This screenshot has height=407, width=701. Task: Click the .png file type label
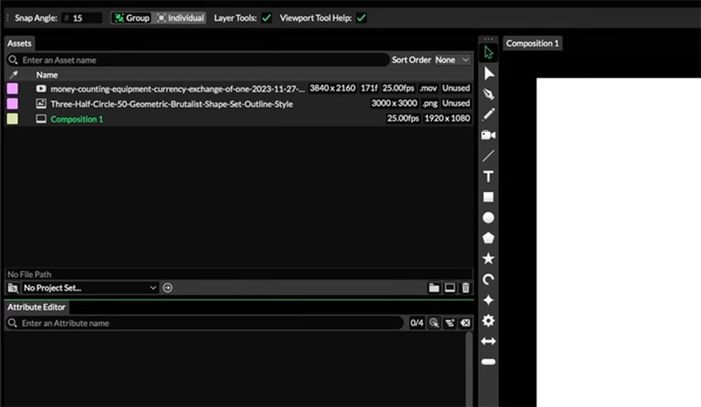click(x=430, y=103)
